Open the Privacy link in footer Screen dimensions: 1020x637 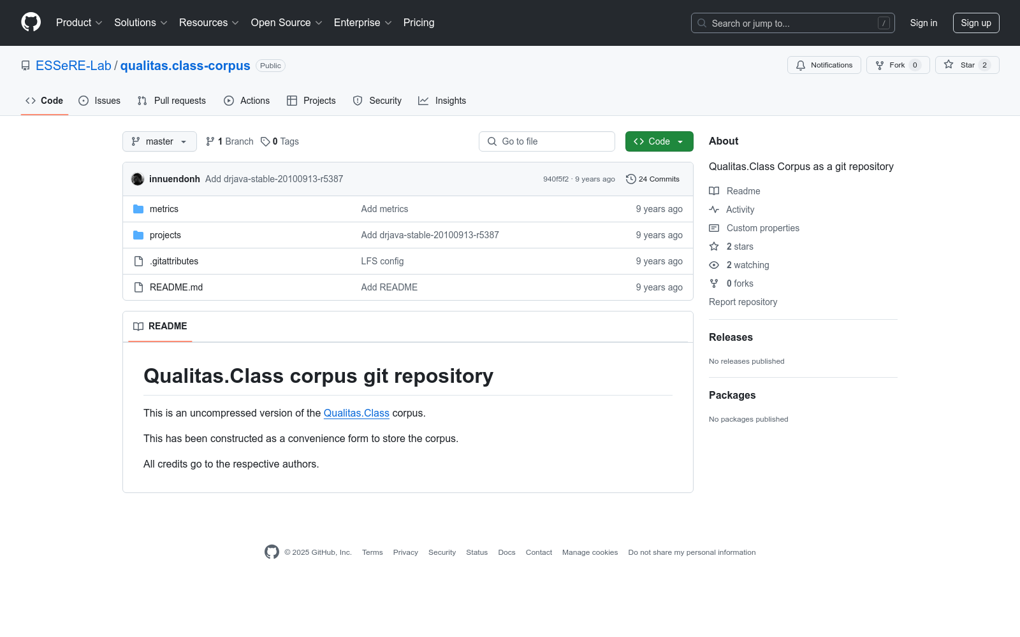(x=405, y=552)
